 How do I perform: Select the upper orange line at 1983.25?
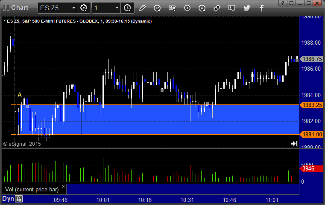[155, 105]
